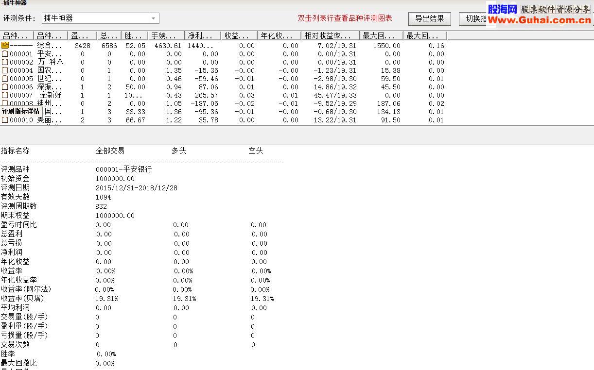Click the 全部交易 column heading

click(110, 151)
